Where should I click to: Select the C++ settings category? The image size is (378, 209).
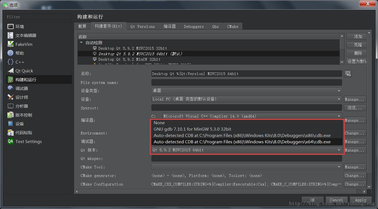pyautogui.click(x=39, y=62)
